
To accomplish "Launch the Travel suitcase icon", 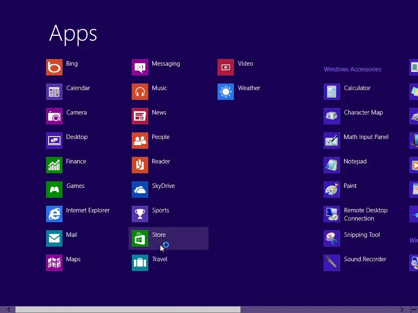I will 140,263.
